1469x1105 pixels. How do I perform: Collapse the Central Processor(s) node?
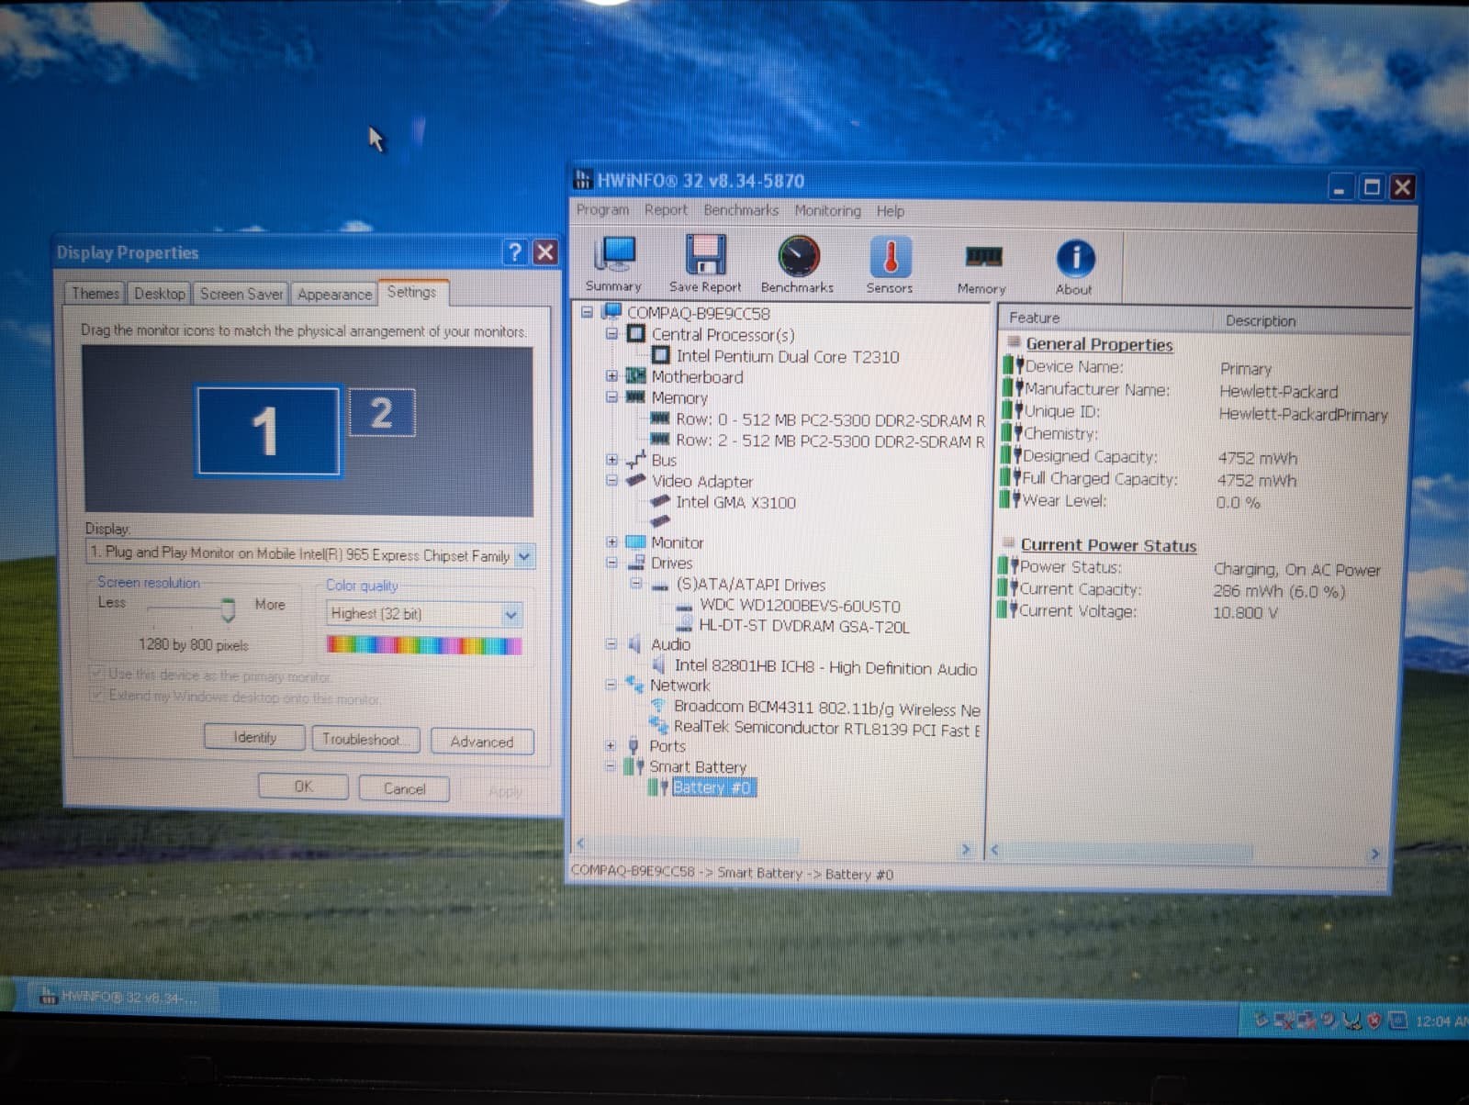[x=611, y=334]
